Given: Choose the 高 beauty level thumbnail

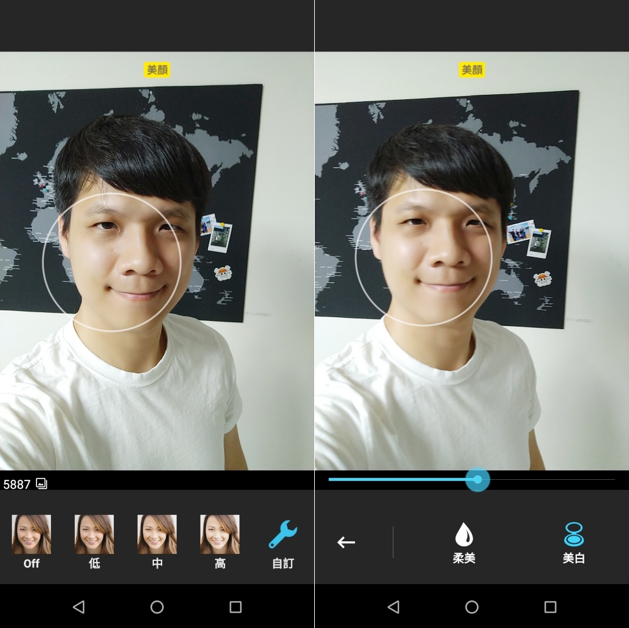Looking at the screenshot, I should (220, 534).
